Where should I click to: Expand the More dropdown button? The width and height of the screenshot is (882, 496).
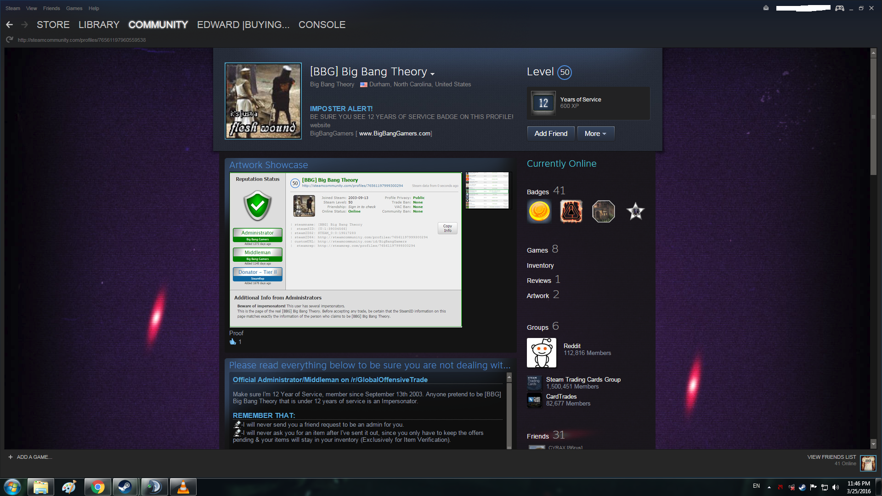(x=595, y=134)
